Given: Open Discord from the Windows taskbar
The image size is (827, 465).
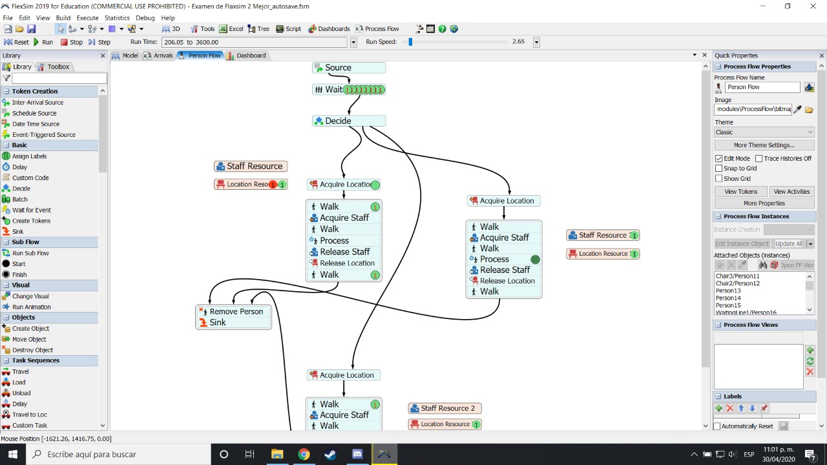Looking at the screenshot, I should (357, 454).
